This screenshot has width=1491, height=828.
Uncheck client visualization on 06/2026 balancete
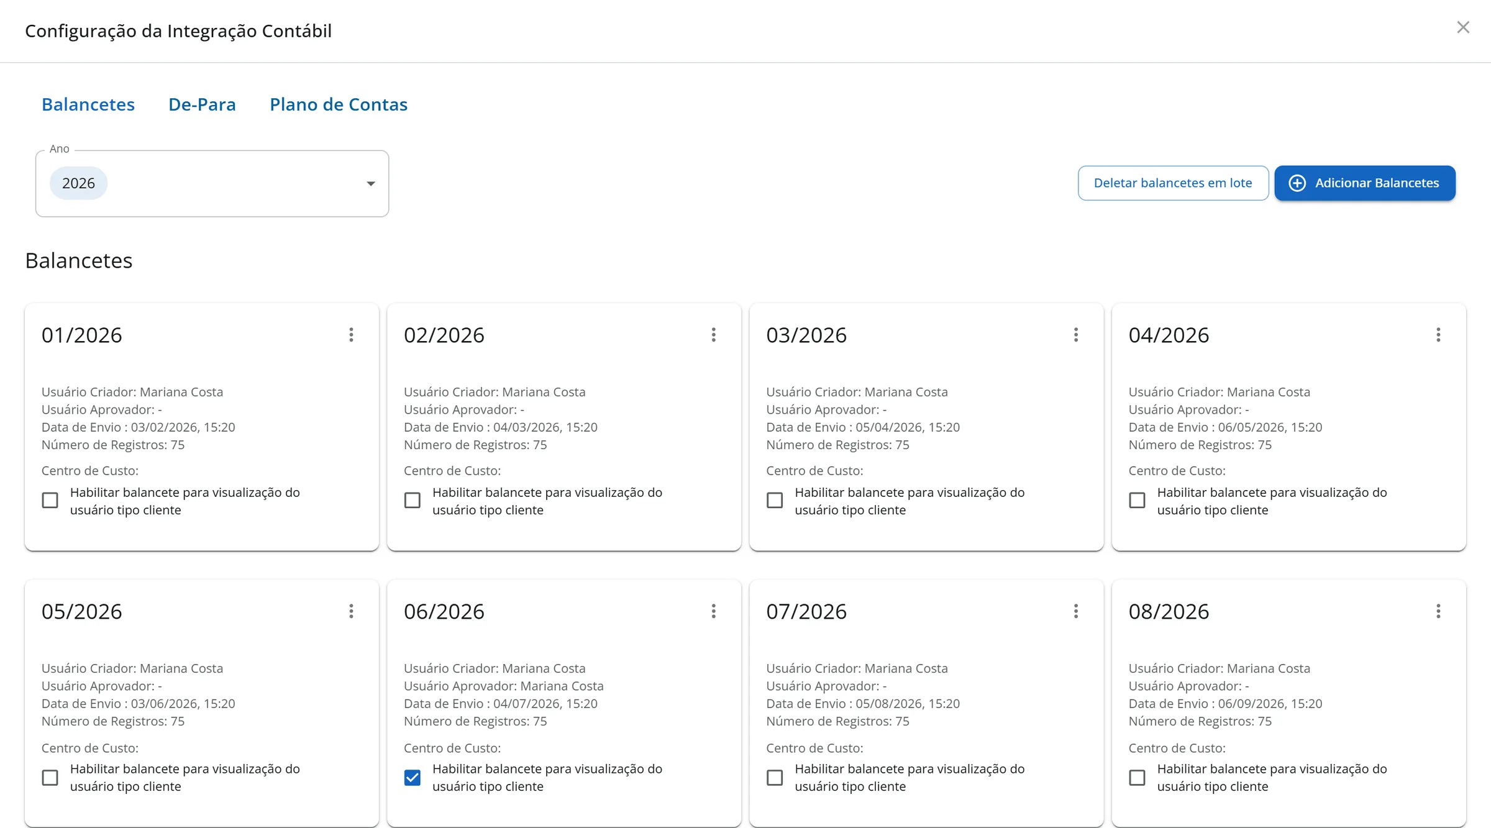(x=413, y=777)
